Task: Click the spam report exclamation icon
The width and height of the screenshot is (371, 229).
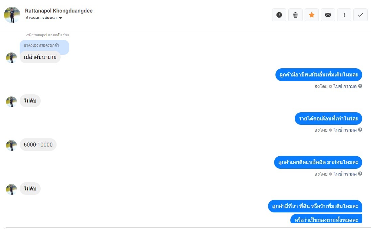Action: coord(279,15)
